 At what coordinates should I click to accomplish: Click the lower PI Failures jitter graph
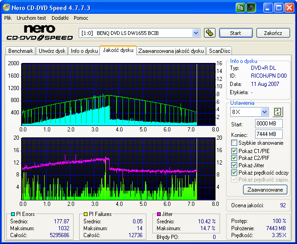point(118,169)
